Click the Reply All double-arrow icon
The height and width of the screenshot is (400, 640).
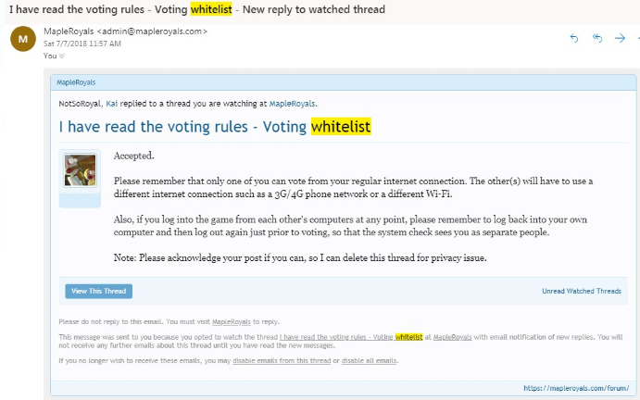point(597,38)
